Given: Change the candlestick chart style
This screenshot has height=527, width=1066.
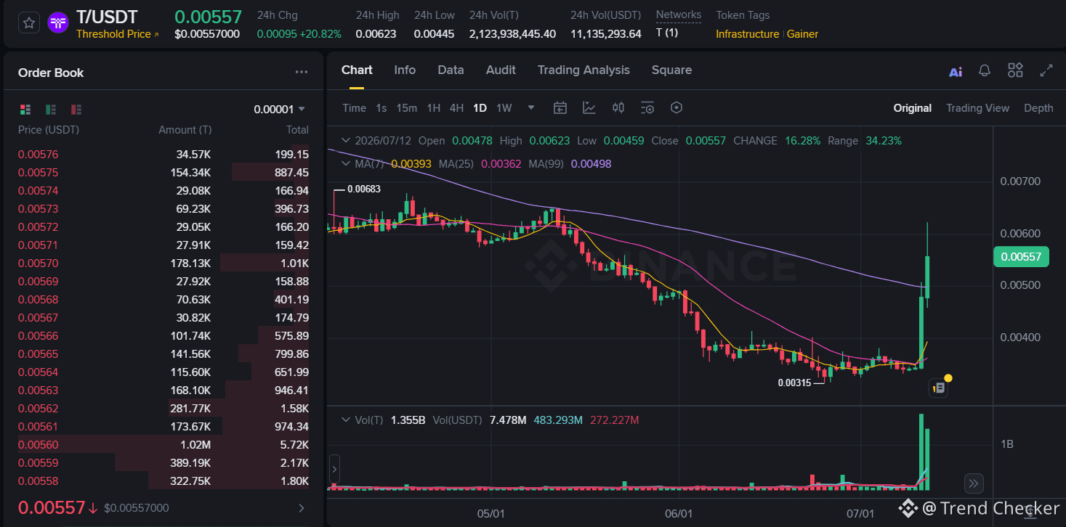Looking at the screenshot, I should point(618,108).
